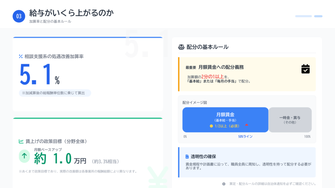Select the gray 一時金・賞与 bar segment

coord(290,119)
